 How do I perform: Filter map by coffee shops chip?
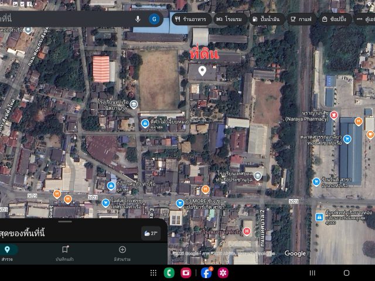click(301, 19)
